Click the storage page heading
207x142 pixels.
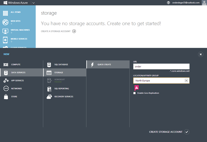pos(49,13)
